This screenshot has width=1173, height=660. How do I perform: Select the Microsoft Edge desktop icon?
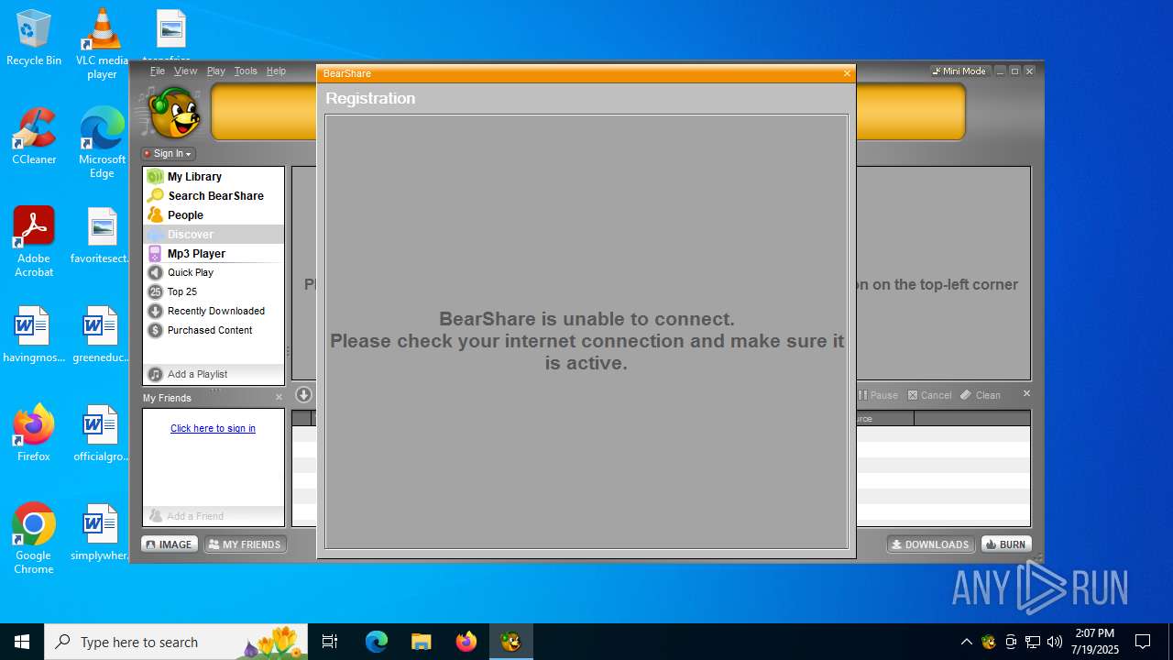point(102,142)
